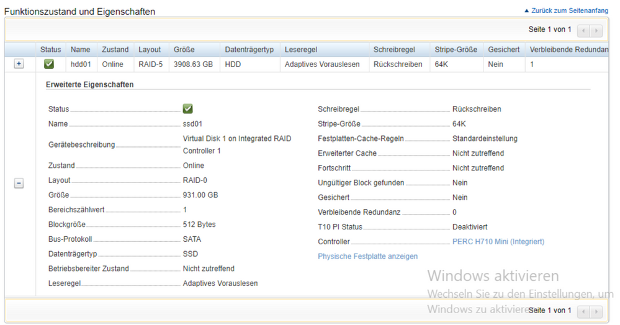Image resolution: width=620 pixels, height=325 pixels.
Task: Sort by the Layout column header
Action: (151, 50)
